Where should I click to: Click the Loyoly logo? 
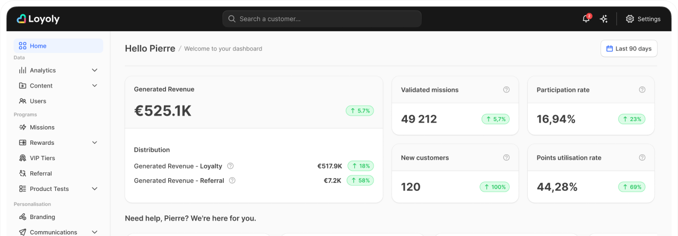(38, 19)
